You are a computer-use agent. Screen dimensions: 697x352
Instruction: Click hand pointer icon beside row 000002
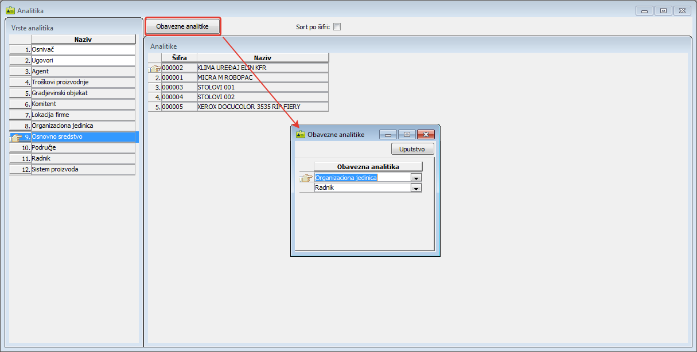click(x=154, y=68)
